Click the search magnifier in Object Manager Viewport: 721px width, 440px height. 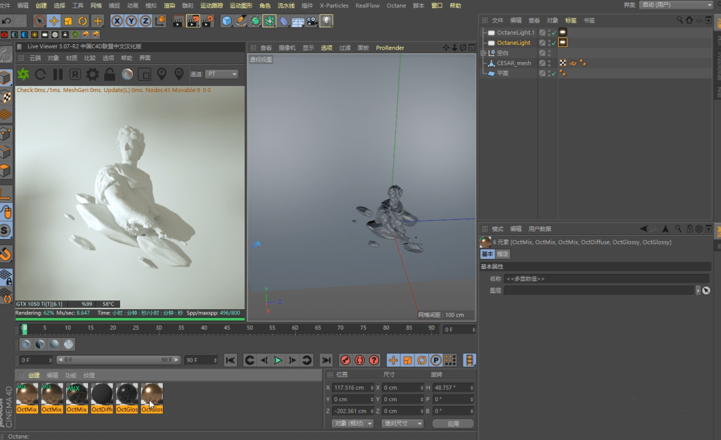(680, 20)
